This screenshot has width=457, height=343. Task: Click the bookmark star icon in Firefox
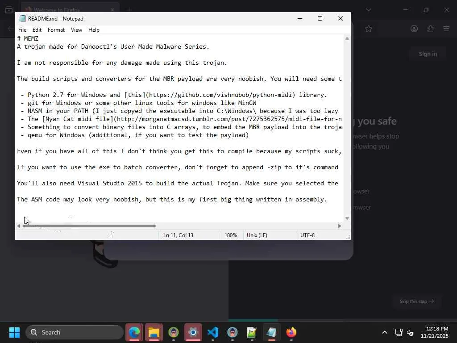[x=368, y=29]
